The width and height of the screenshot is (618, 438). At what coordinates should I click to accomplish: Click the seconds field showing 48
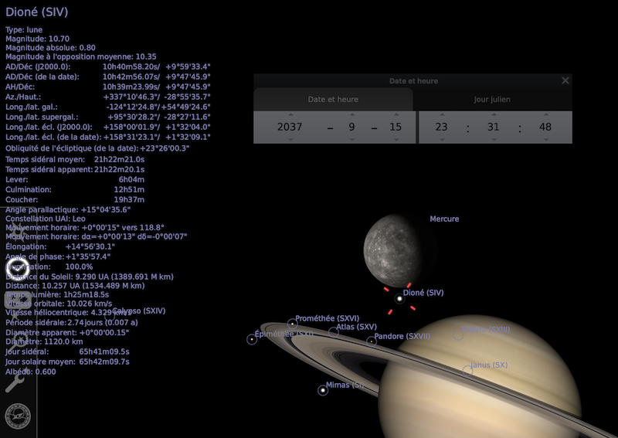pyautogui.click(x=545, y=127)
